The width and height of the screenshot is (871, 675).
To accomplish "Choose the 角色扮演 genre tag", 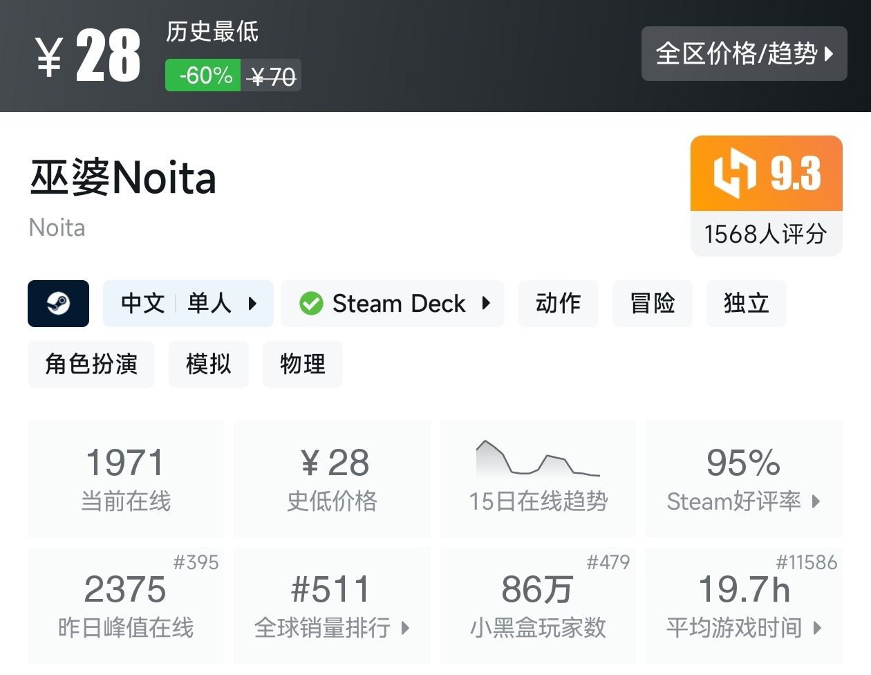I will 91,364.
